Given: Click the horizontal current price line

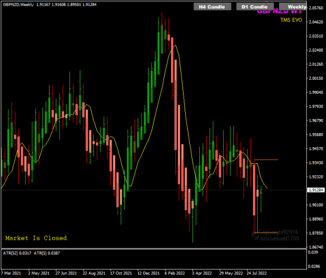Looking at the screenshot, I should click(x=154, y=190).
